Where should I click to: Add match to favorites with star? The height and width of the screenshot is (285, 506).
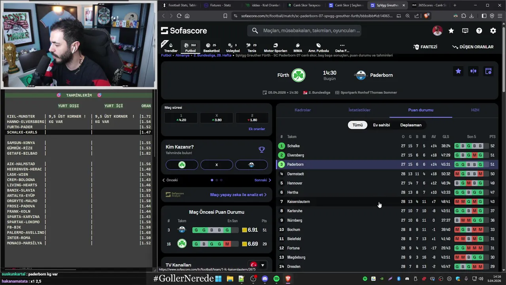[x=458, y=71]
